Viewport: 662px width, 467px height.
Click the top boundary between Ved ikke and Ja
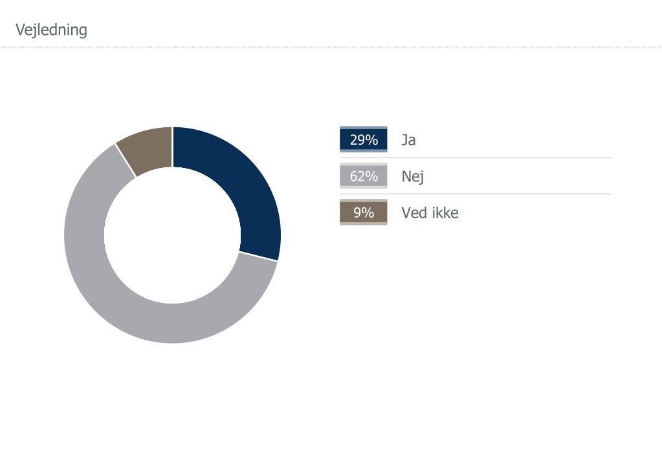[x=172, y=147]
